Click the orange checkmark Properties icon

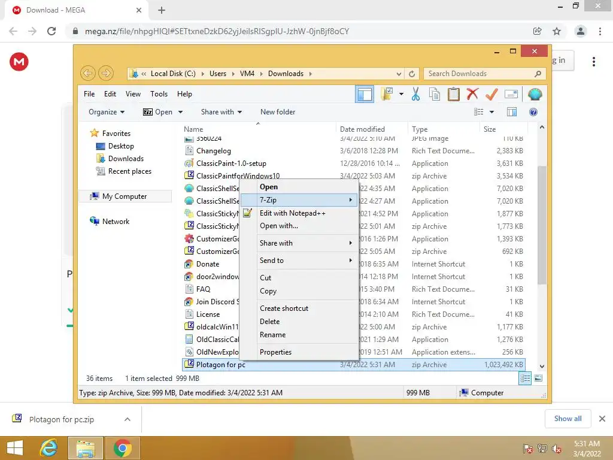(491, 94)
